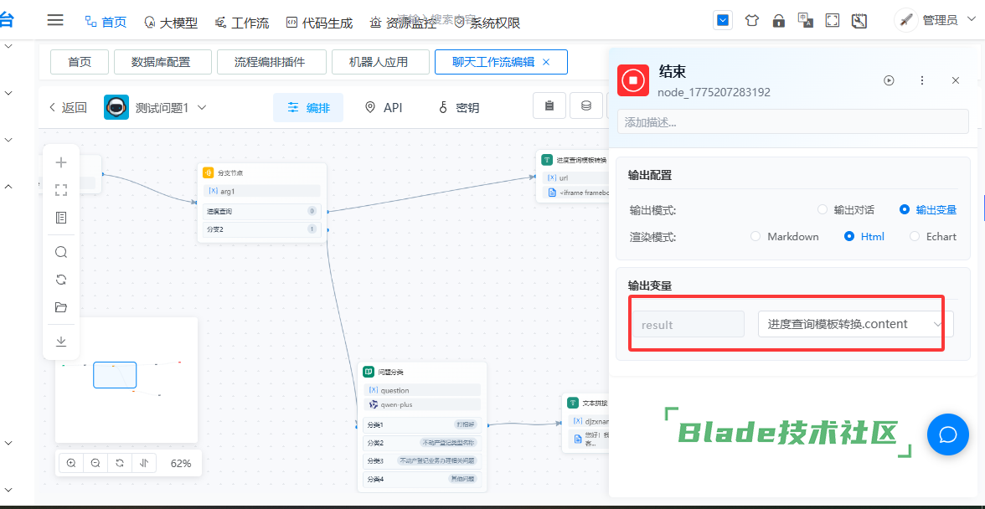Click the 返回 back link

tap(67, 107)
